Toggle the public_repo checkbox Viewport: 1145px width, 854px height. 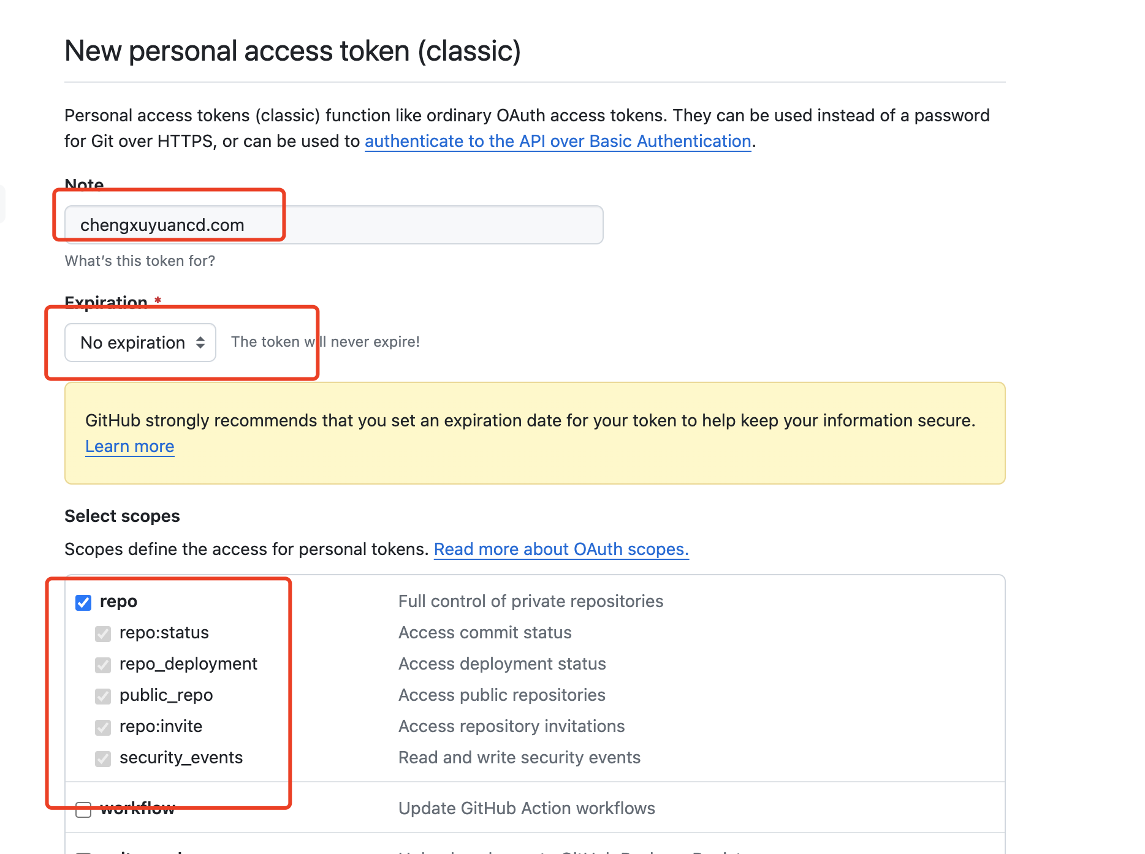[x=103, y=696]
